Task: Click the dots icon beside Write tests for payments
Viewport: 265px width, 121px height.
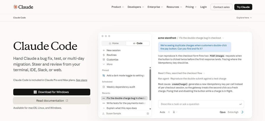Action: [x=104, y=103]
